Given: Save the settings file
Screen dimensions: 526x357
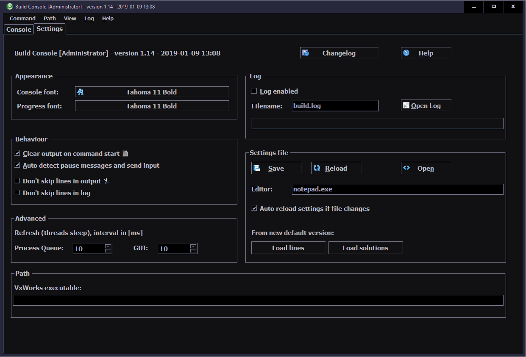Looking at the screenshot, I should click(x=276, y=168).
